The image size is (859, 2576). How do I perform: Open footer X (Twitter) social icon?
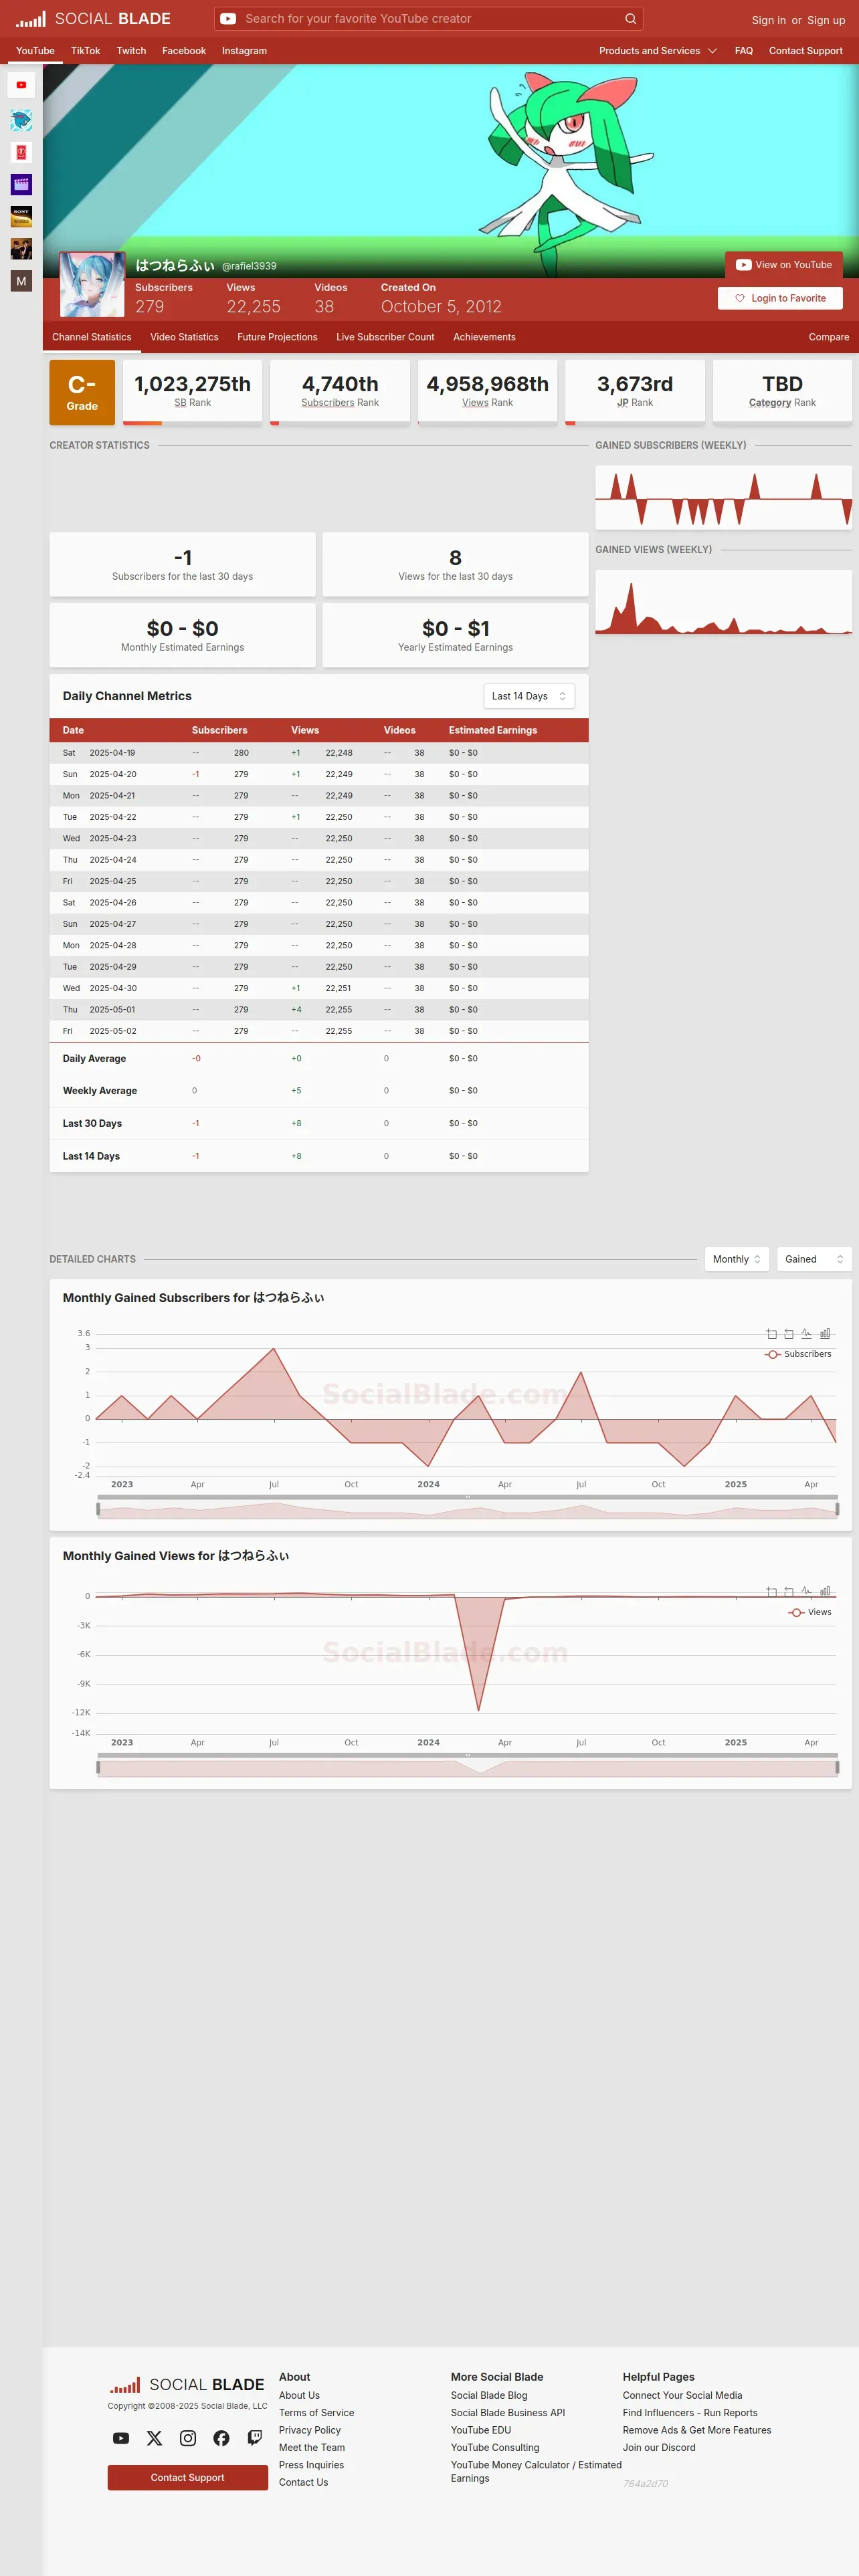point(154,2438)
